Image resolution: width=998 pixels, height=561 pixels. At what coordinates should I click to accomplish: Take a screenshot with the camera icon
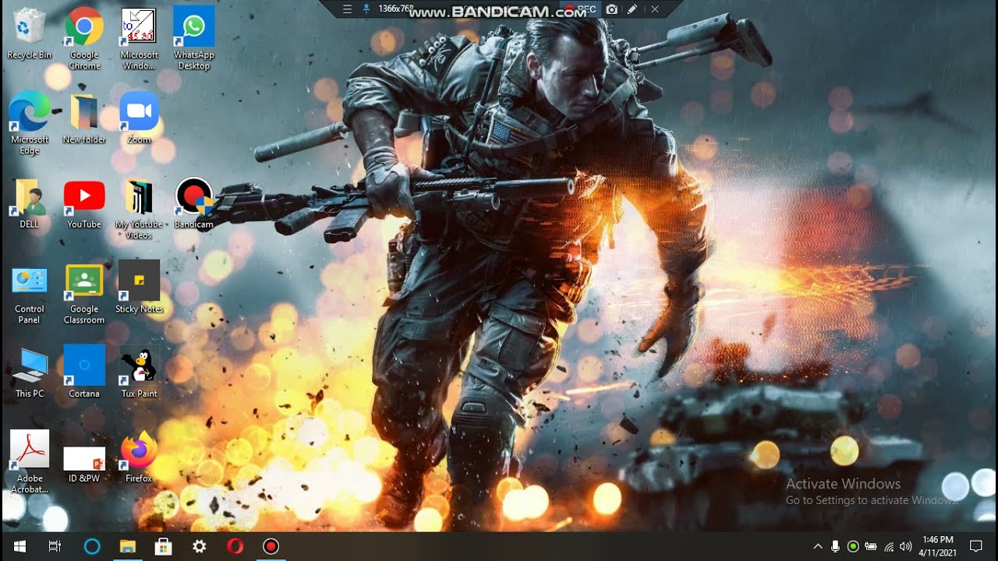[612, 9]
